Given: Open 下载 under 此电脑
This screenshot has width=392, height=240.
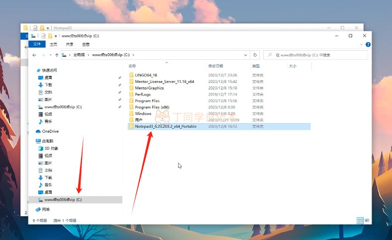Looking at the screenshot, I should pyautogui.click(x=48, y=177).
